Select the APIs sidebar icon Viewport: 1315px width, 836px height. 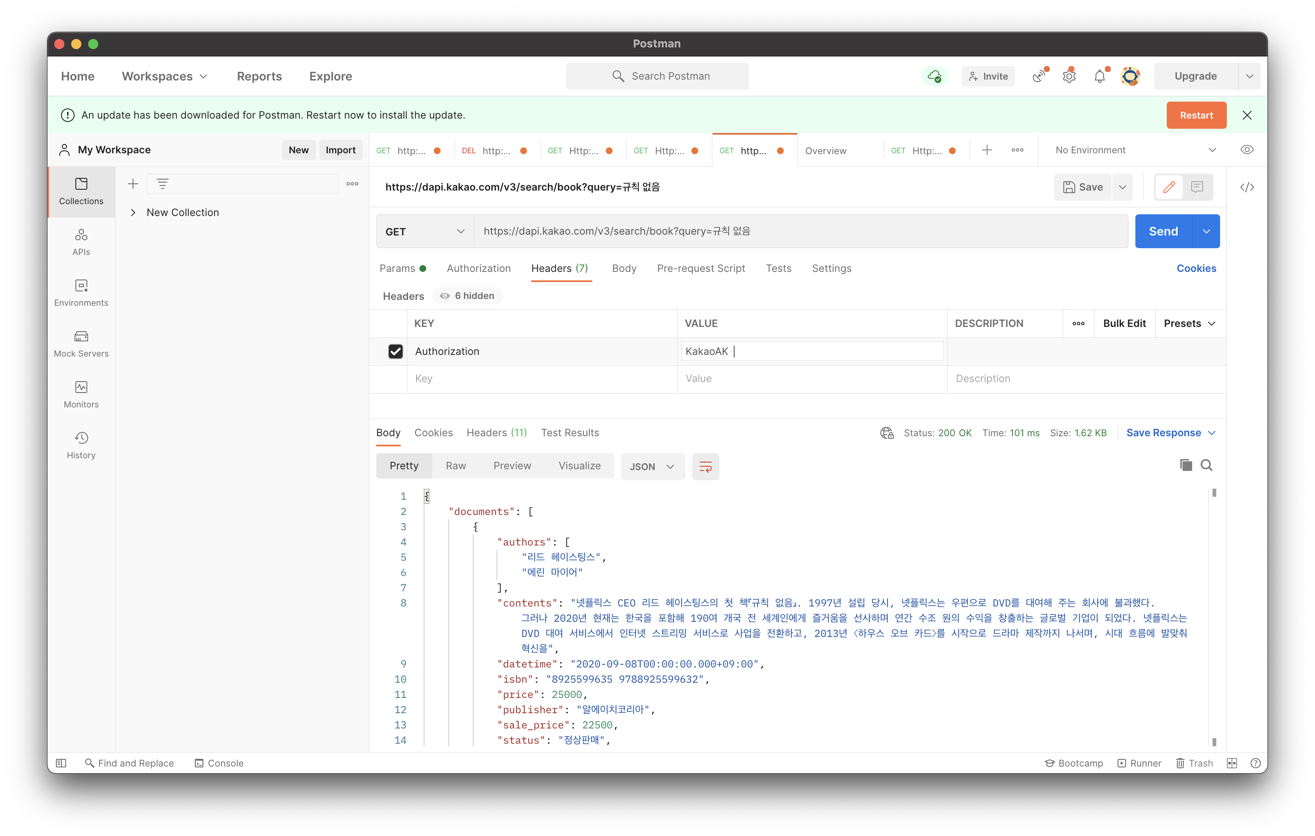pos(81,242)
